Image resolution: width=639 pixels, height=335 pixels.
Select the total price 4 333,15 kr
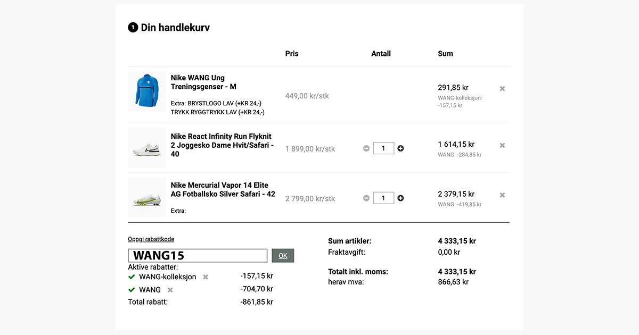click(457, 272)
